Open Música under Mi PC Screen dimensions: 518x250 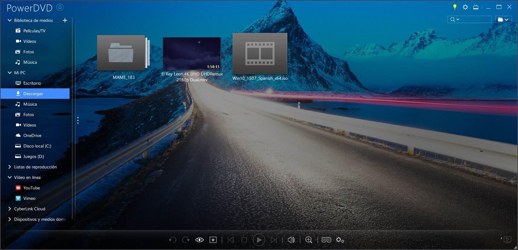coord(30,104)
